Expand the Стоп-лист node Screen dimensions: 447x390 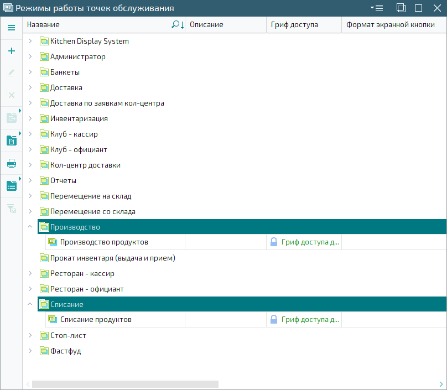pyautogui.click(x=30, y=335)
